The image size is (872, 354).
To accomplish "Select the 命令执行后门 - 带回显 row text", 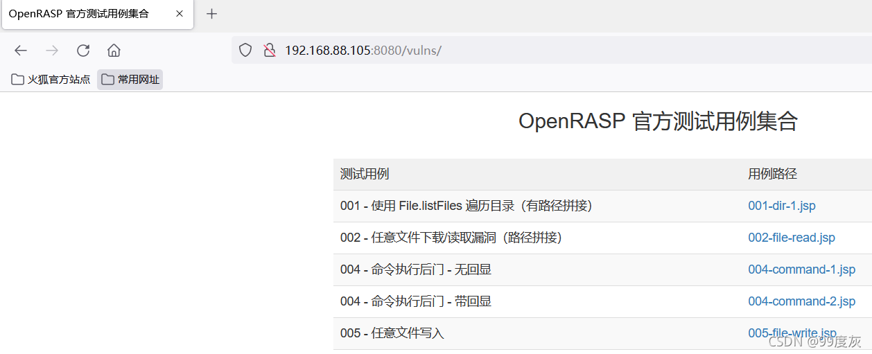I will pyautogui.click(x=416, y=301).
